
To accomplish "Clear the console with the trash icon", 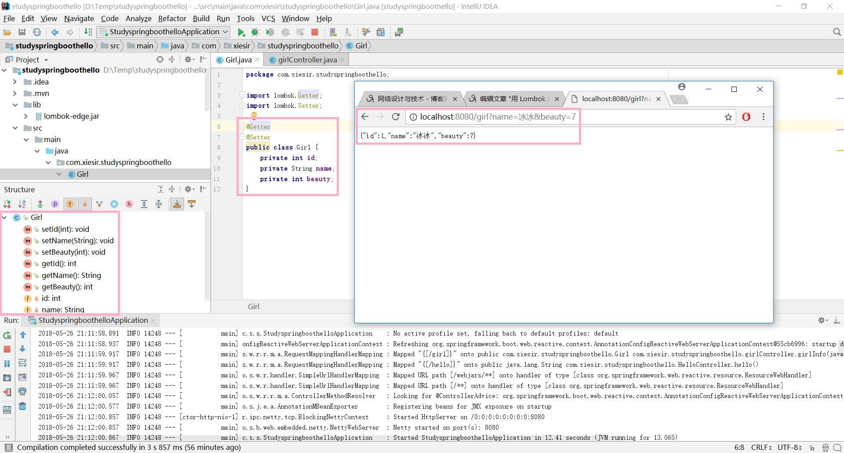I will (x=22, y=406).
